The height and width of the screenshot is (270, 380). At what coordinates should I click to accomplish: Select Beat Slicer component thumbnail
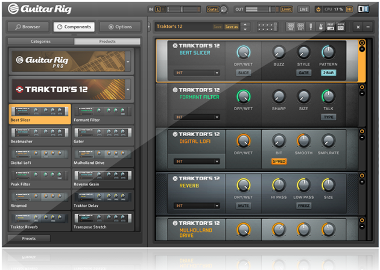(x=40, y=114)
